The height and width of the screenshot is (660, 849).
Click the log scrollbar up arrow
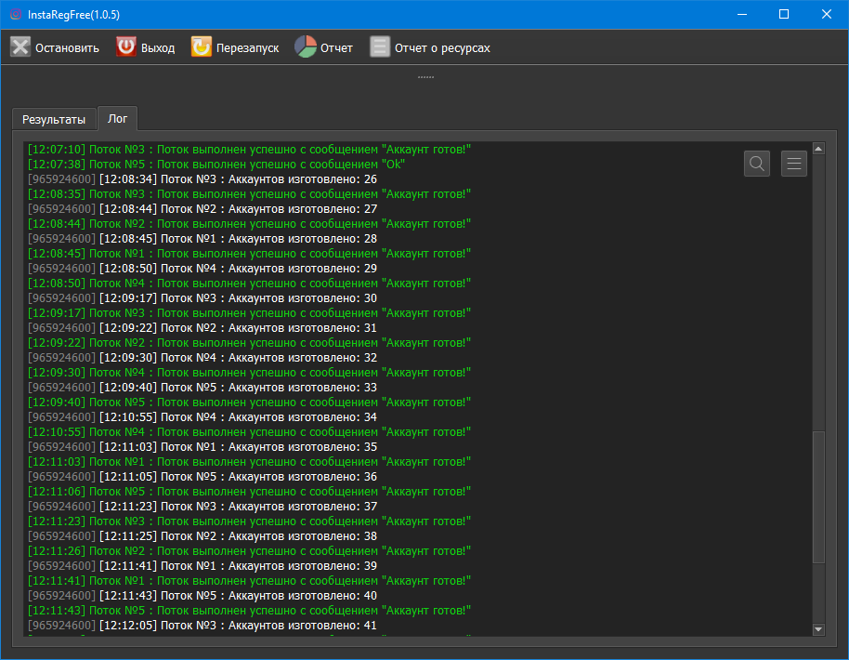pyautogui.click(x=818, y=149)
